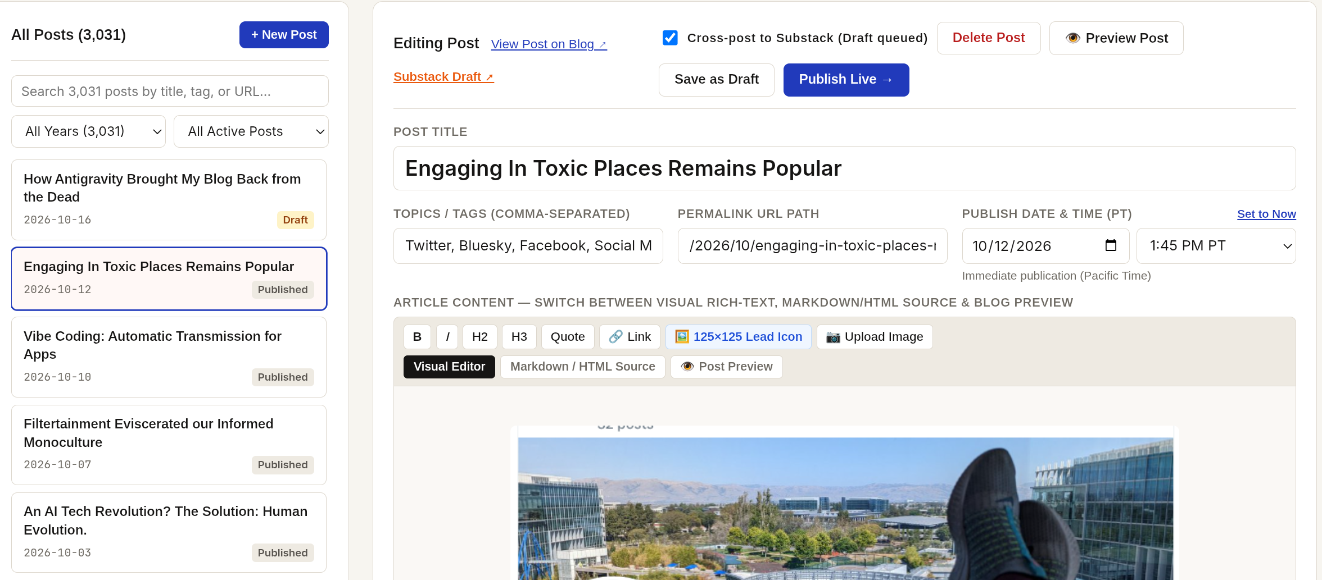Publish the post live
This screenshot has width=1322, height=580.
click(x=846, y=80)
